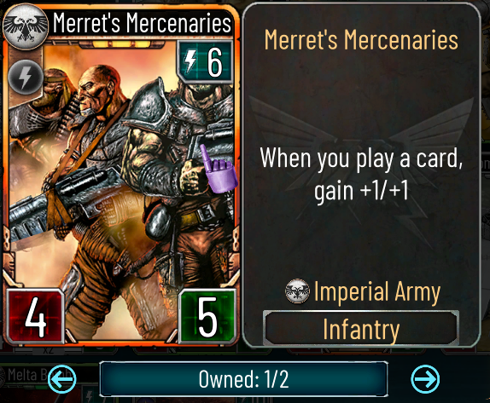
Task: Click the green health value 5
Action: (207, 316)
